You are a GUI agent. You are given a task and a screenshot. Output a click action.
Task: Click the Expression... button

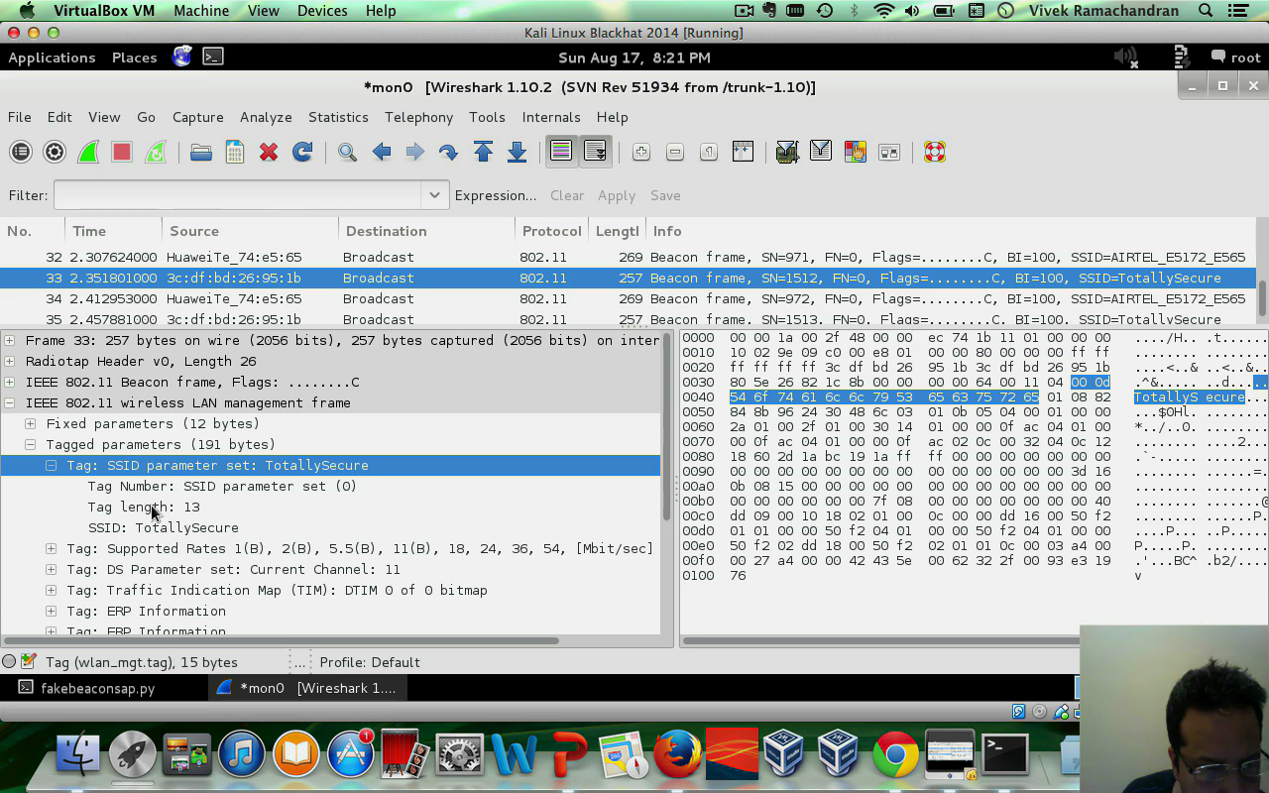[x=496, y=195]
